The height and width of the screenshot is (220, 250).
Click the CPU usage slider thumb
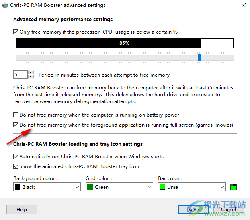tap(199, 57)
